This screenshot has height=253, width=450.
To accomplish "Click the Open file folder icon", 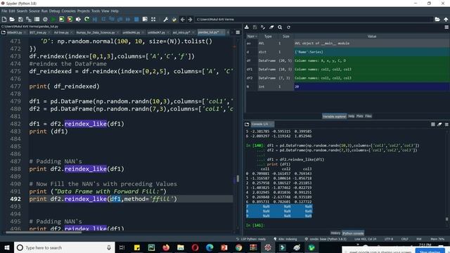I will point(12,19).
